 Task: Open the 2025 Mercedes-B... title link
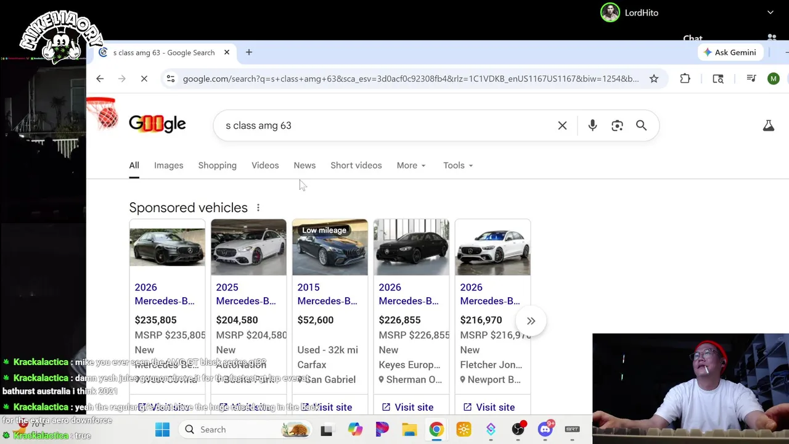pyautogui.click(x=246, y=294)
